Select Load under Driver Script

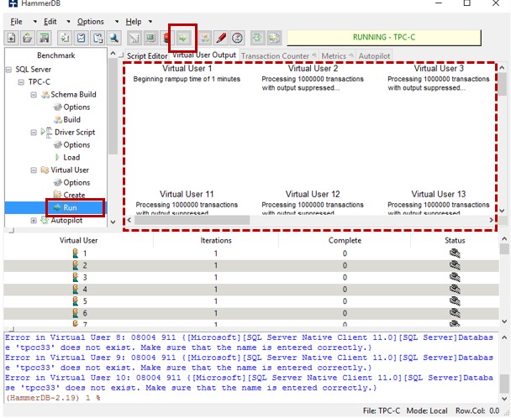point(71,158)
